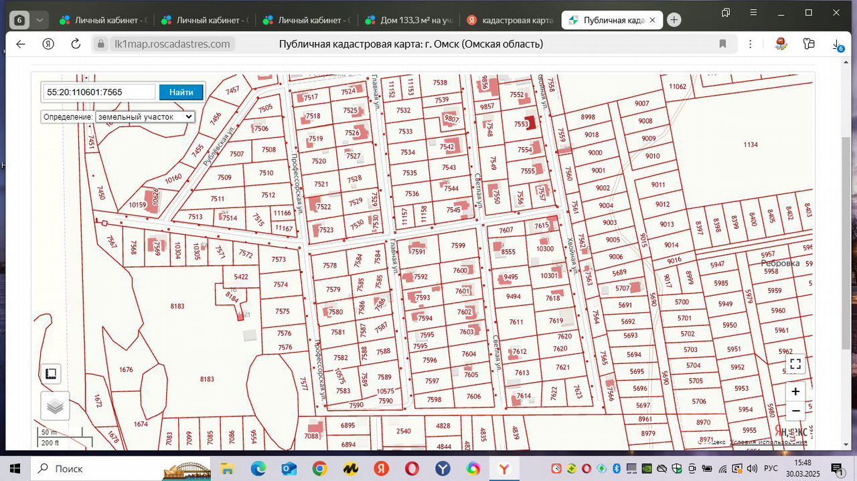Switch to the 'кадастровая карта' Yandex tab
The image size is (857, 481).
(x=510, y=20)
